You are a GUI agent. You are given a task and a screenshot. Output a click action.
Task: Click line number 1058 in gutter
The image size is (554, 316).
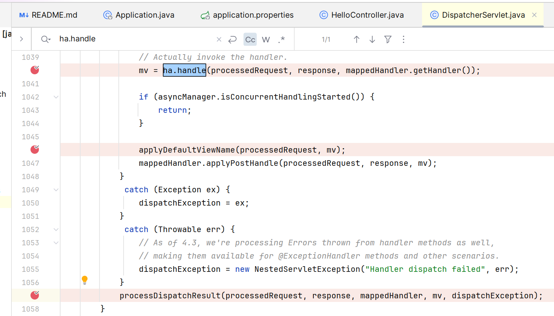[x=30, y=309]
